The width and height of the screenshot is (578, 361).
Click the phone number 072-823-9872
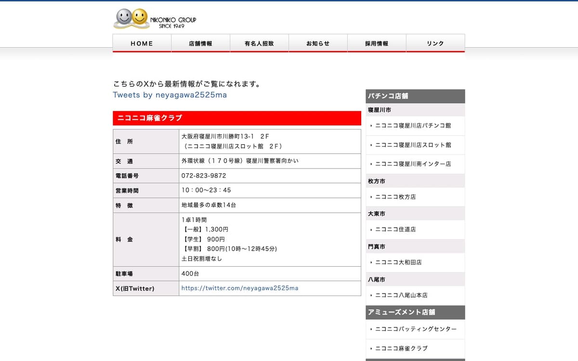point(204,176)
